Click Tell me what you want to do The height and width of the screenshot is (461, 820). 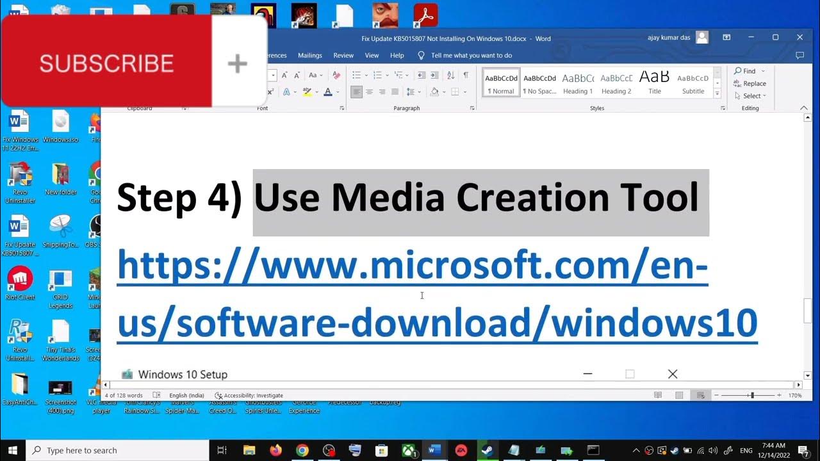coord(471,56)
